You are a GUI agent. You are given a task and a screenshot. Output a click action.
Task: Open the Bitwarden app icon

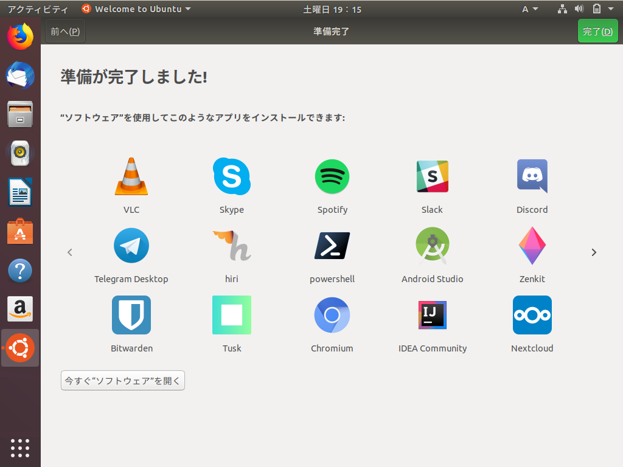click(131, 315)
